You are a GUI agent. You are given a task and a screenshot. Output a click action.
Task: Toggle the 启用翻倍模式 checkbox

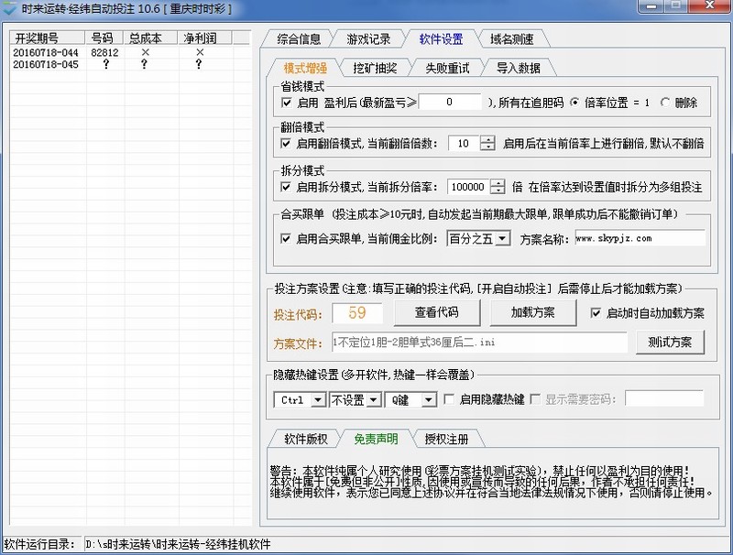point(286,144)
